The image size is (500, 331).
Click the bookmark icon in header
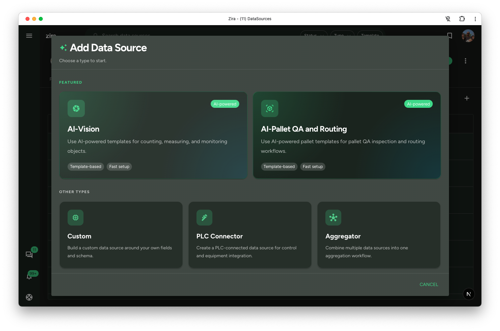tap(450, 36)
